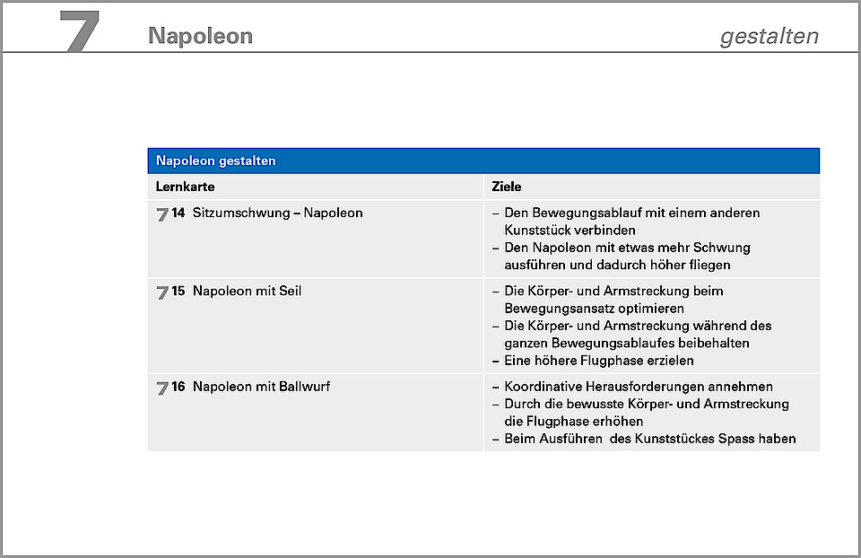Click the goal ending in "Spass haben"

pyautogui.click(x=649, y=439)
